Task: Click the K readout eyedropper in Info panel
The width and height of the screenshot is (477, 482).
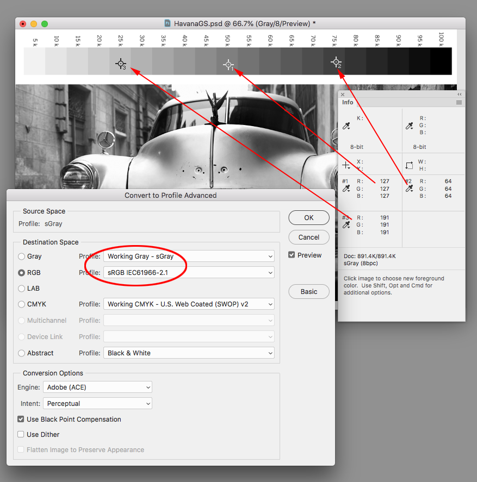Action: click(346, 126)
